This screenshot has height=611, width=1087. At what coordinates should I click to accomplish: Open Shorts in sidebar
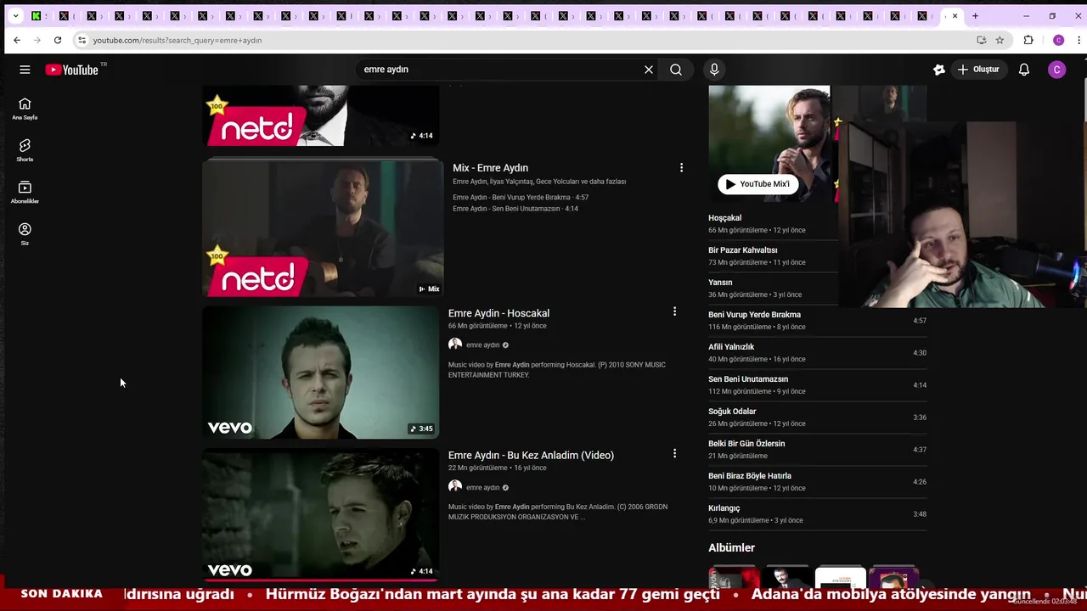tap(25, 150)
